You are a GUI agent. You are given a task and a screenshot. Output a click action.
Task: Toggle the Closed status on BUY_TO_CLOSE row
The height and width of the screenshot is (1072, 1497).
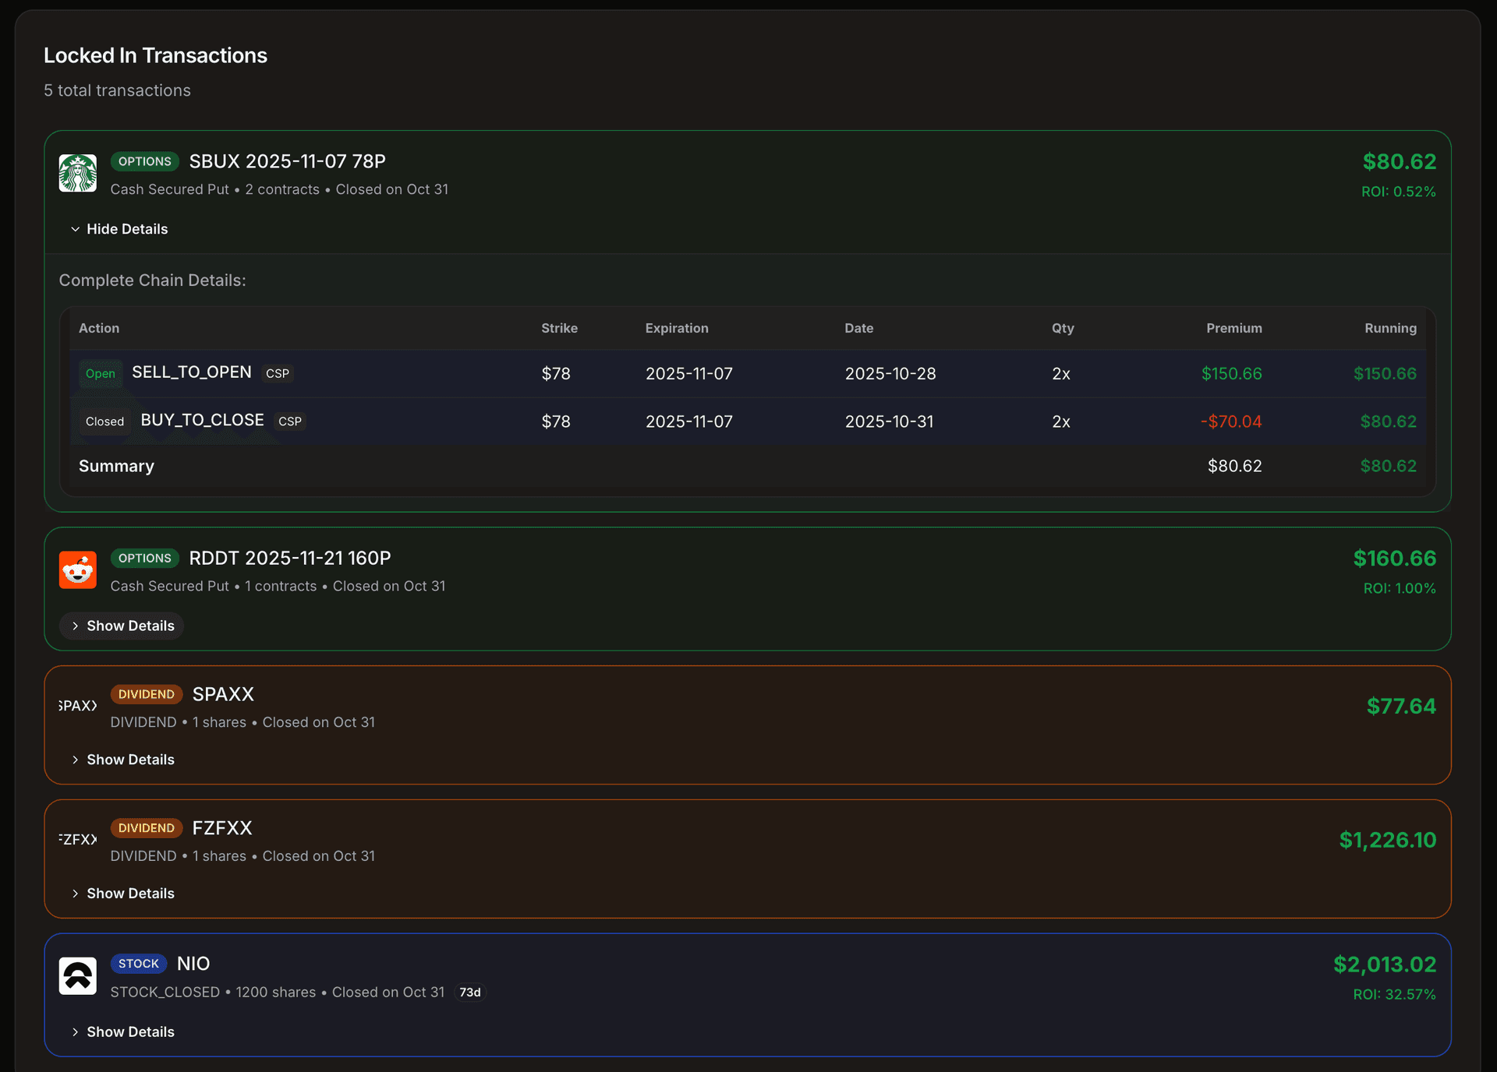click(104, 421)
